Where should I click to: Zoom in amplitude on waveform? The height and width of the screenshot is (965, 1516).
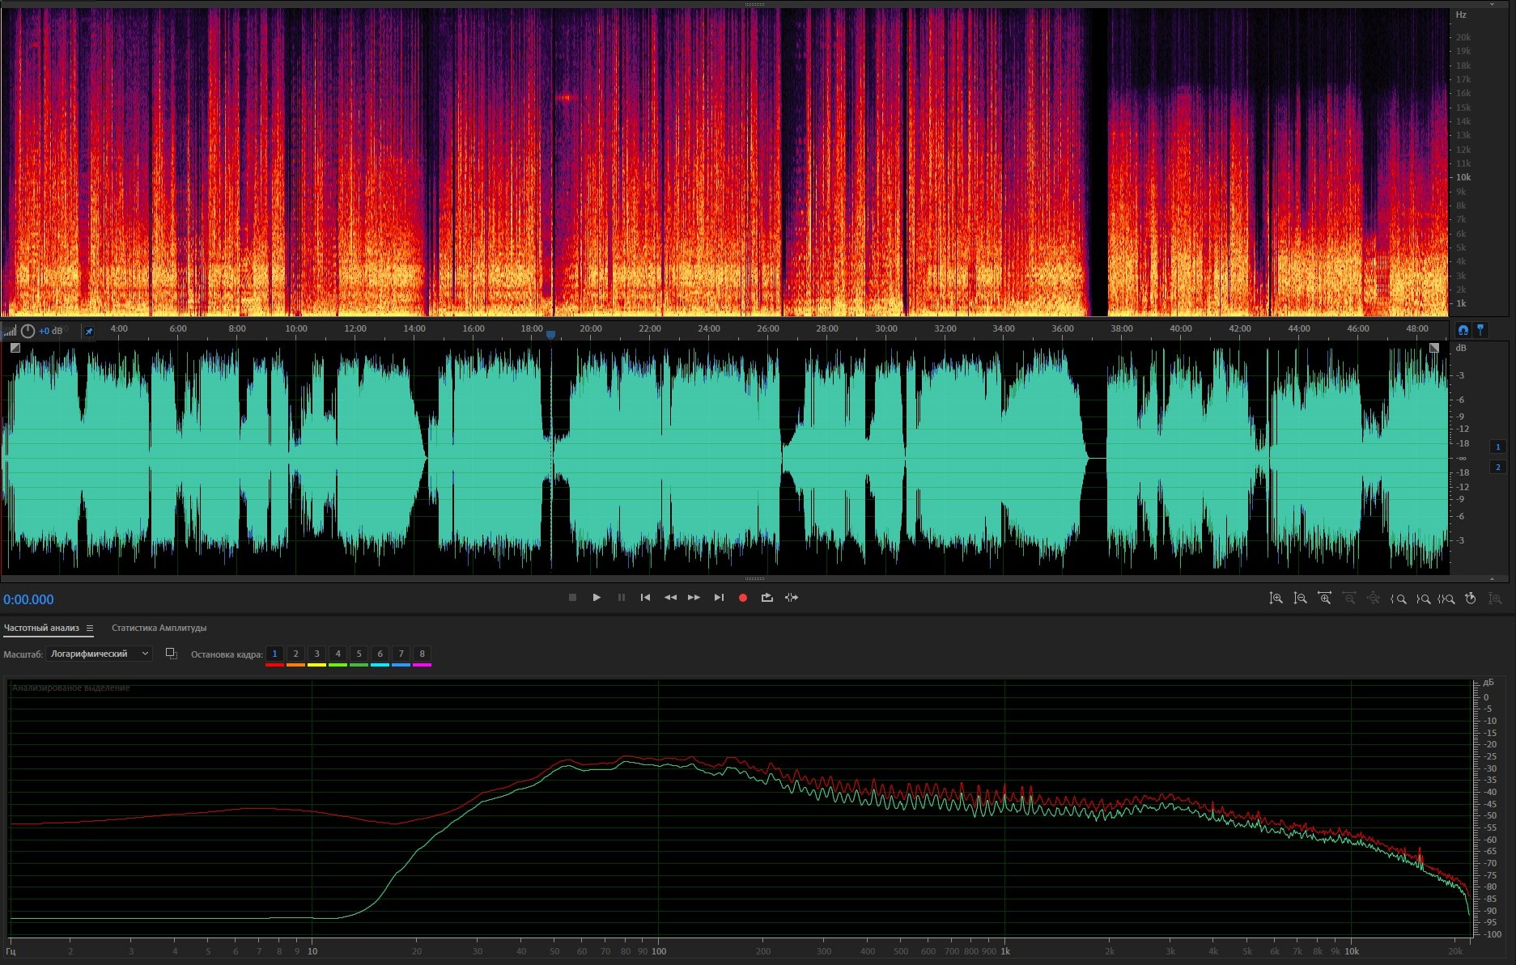(1276, 599)
